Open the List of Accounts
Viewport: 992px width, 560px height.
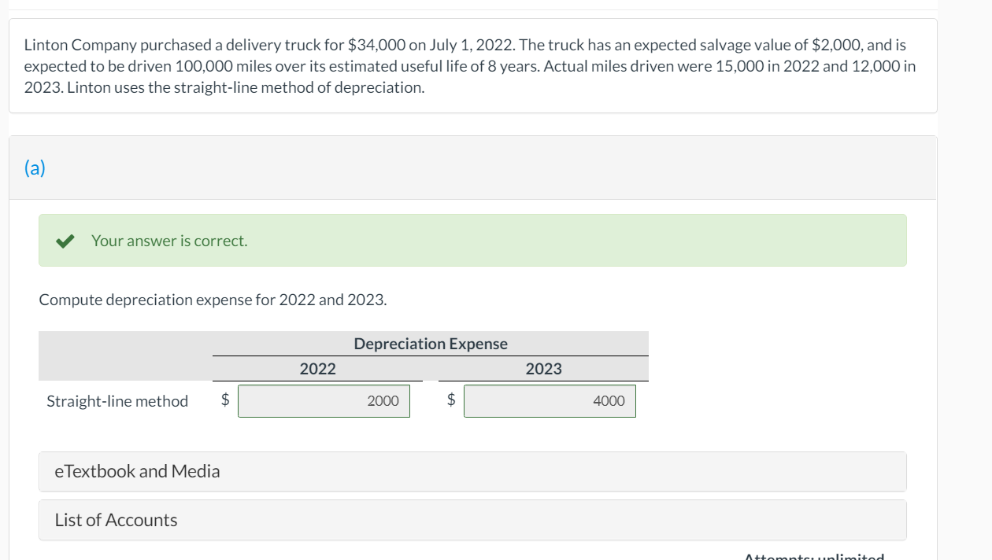115,519
